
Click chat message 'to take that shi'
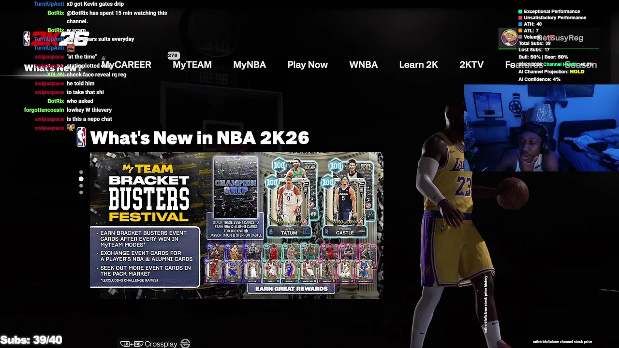coord(85,92)
